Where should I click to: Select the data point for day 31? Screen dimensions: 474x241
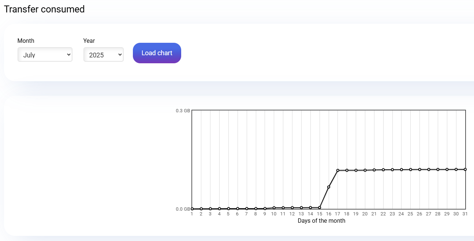pyautogui.click(x=465, y=169)
